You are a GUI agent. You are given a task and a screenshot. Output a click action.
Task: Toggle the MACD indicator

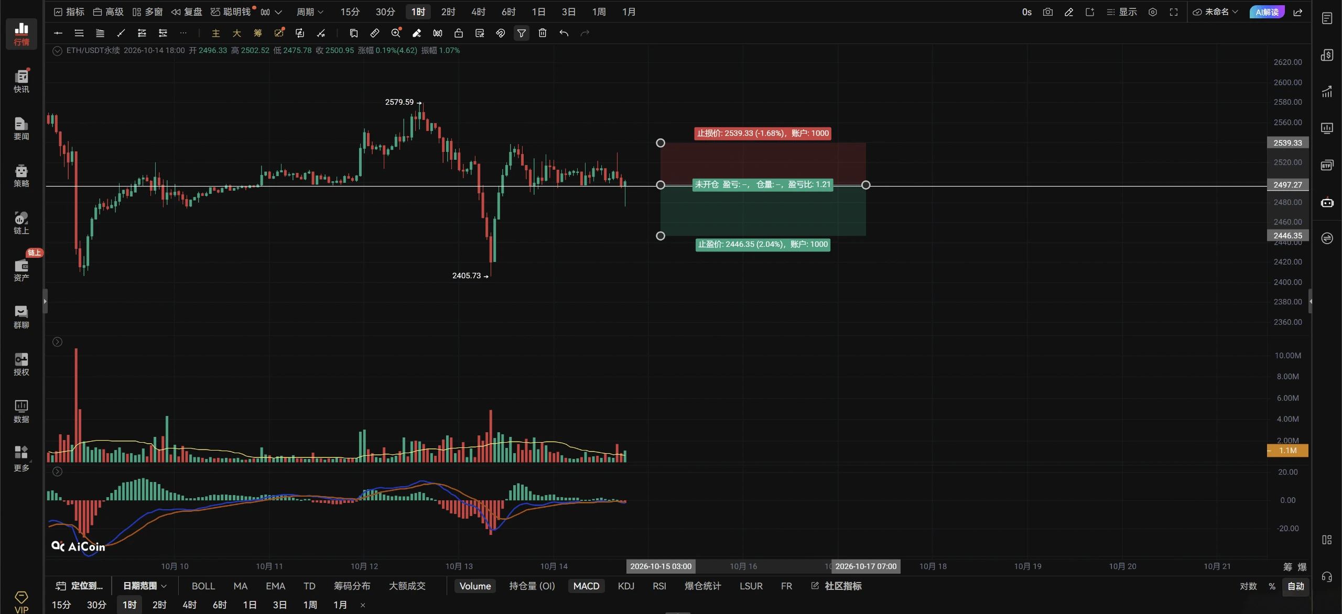pos(586,586)
